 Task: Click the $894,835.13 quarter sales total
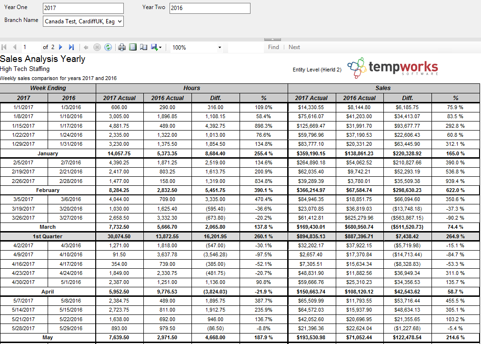(311, 237)
